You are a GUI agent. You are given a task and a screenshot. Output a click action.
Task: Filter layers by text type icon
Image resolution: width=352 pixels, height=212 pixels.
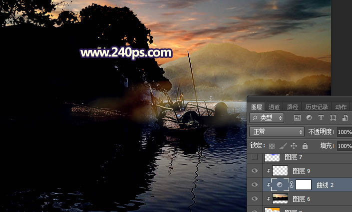tap(321, 118)
